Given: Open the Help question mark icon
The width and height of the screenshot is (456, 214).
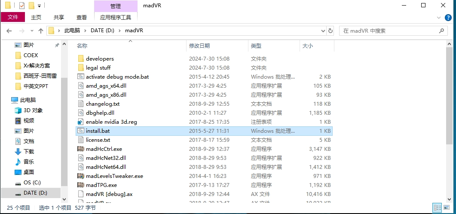Looking at the screenshot, I should [x=448, y=18].
